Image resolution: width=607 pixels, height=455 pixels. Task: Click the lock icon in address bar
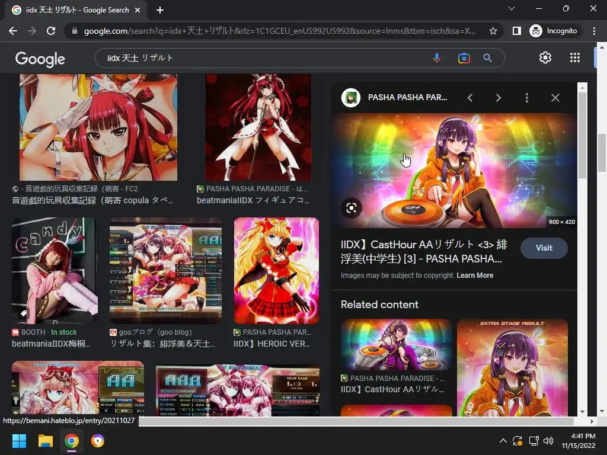[75, 31]
